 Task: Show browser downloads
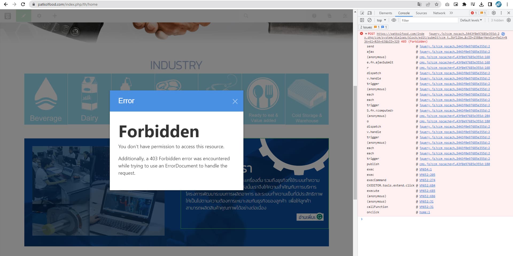click(x=481, y=4)
